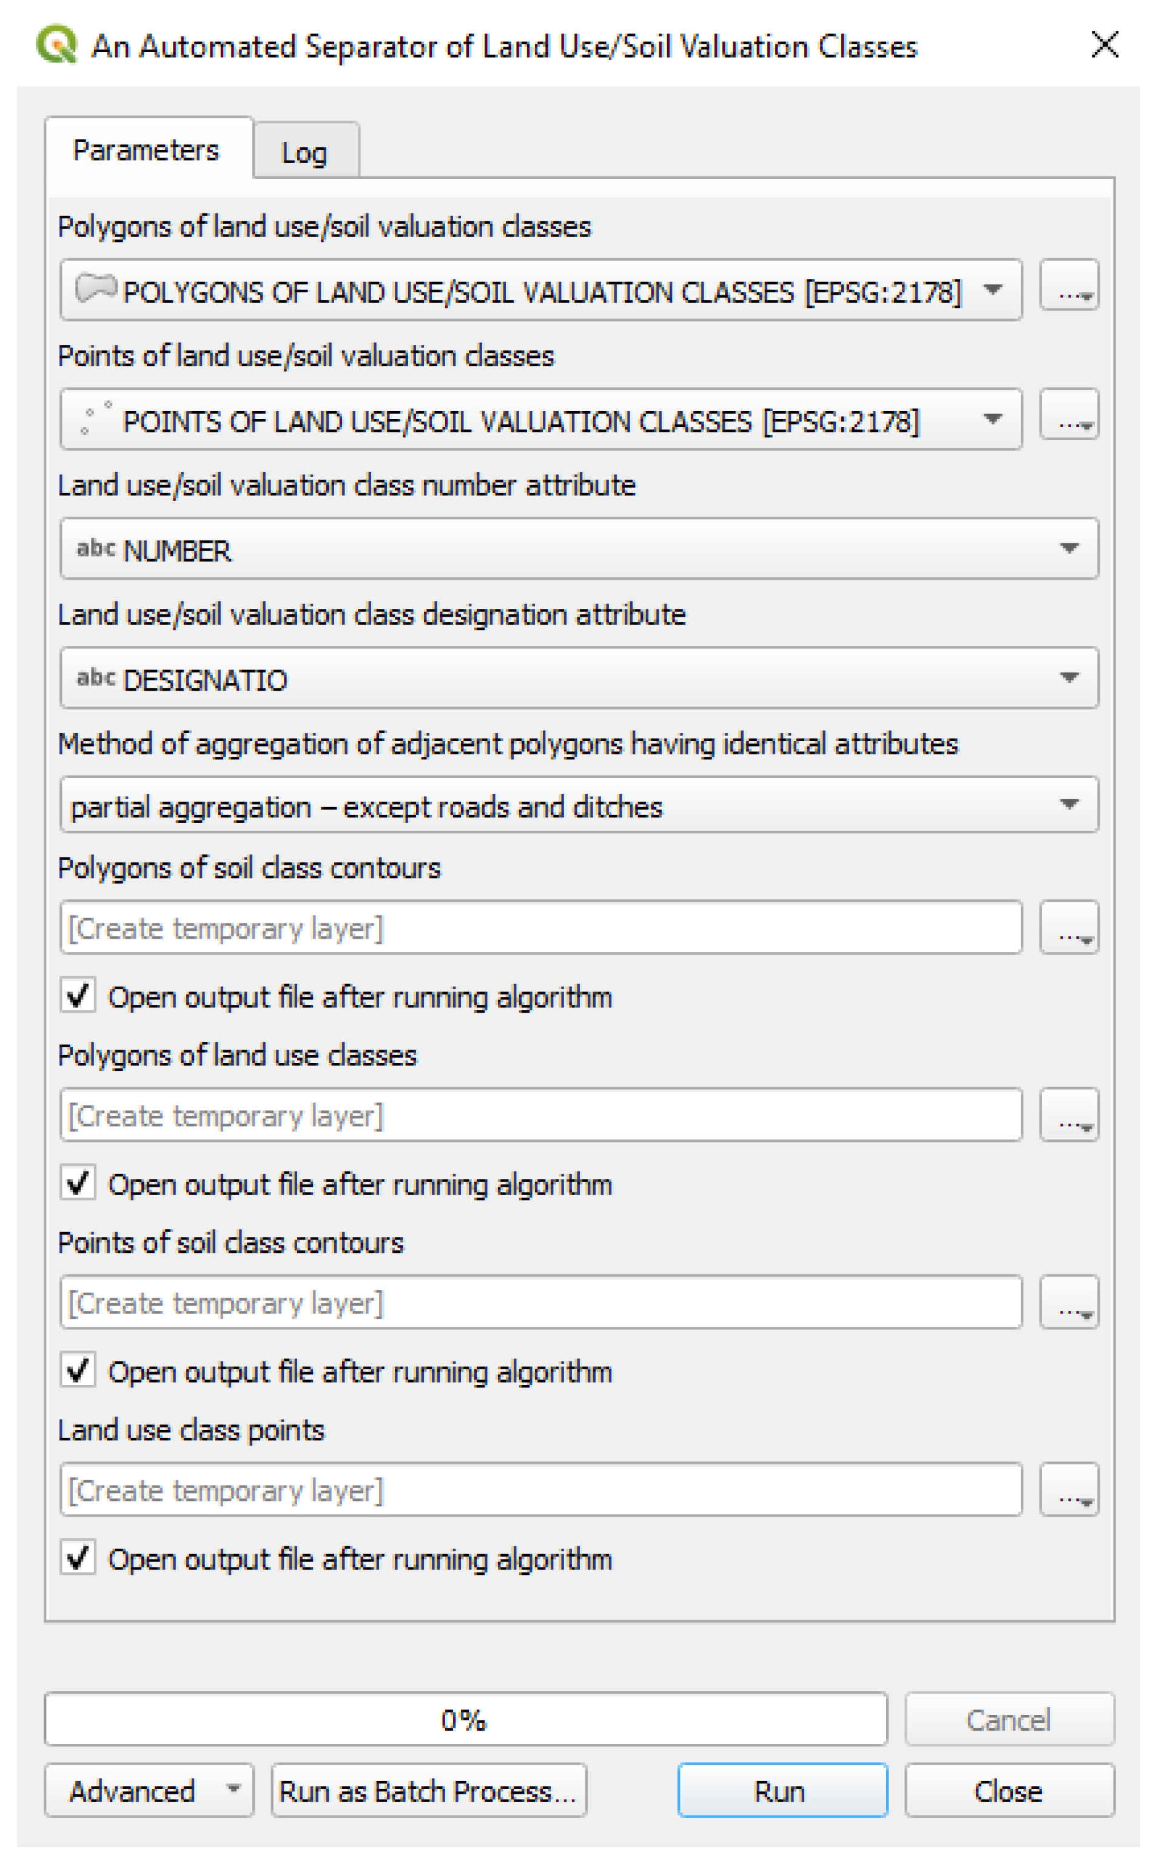Open browse options for Polygons of soil class contours
This screenshot has width=1153, height=1858.
pyautogui.click(x=1069, y=927)
